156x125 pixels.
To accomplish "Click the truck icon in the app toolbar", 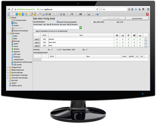I will pos(50,14).
